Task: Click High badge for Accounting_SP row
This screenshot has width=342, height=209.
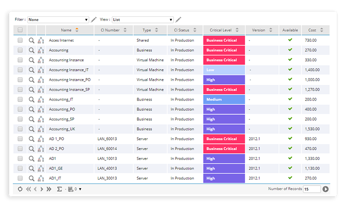Action: [x=224, y=119]
